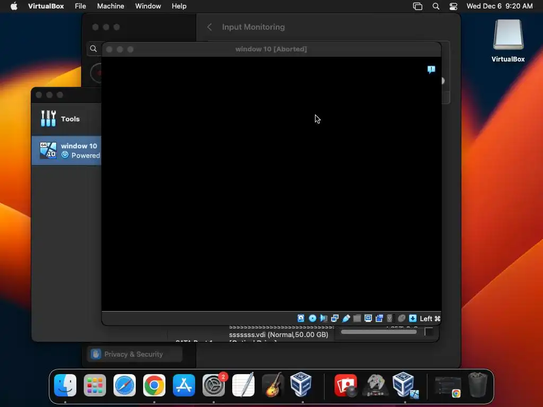The width and height of the screenshot is (543, 407).
Task: Click the mouse integration indicator icon
Action: coord(402,318)
